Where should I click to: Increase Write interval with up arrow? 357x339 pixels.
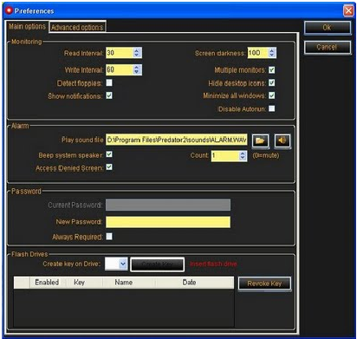(137, 67)
